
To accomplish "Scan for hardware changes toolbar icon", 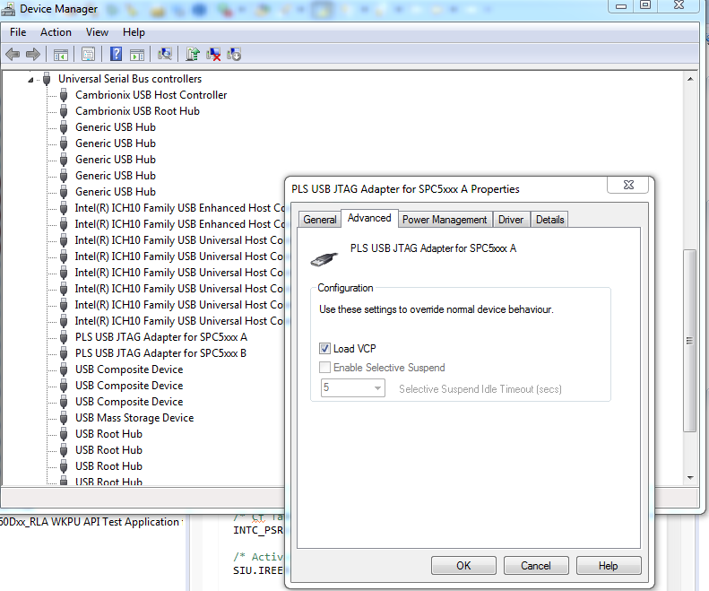I will pos(165,55).
